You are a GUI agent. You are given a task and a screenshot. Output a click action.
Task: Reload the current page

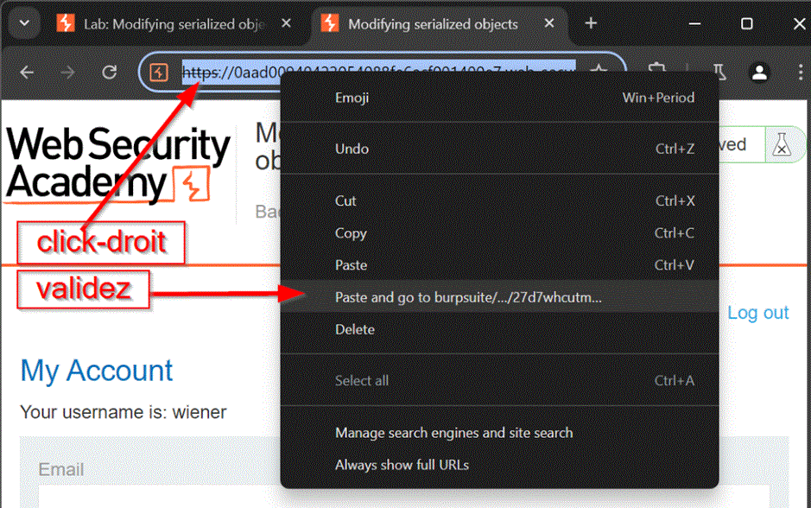(x=109, y=73)
